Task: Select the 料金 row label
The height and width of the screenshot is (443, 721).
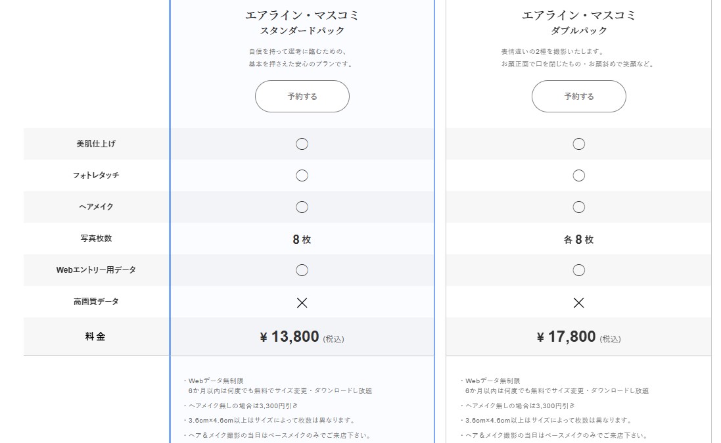Action: click(x=95, y=336)
